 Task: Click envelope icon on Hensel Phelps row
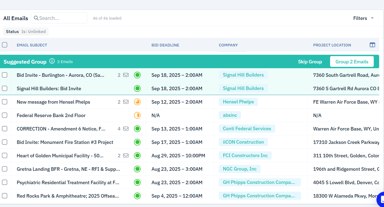click(126, 102)
